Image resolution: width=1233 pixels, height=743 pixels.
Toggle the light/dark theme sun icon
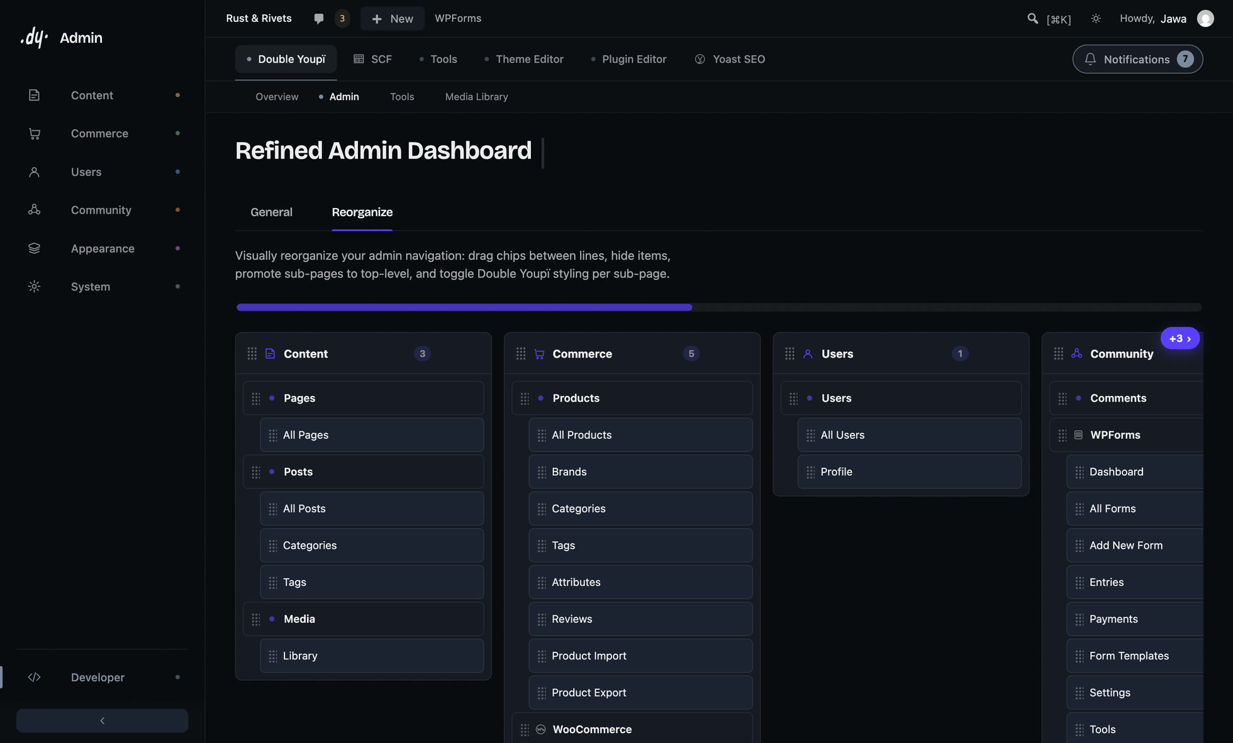1096,18
